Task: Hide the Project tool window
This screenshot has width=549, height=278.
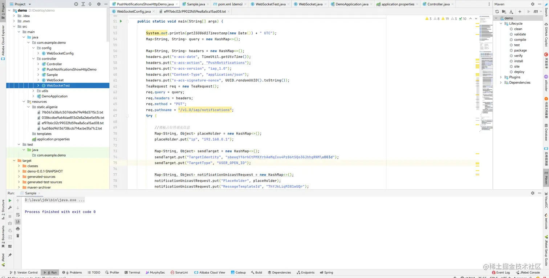Action: tap(105, 4)
